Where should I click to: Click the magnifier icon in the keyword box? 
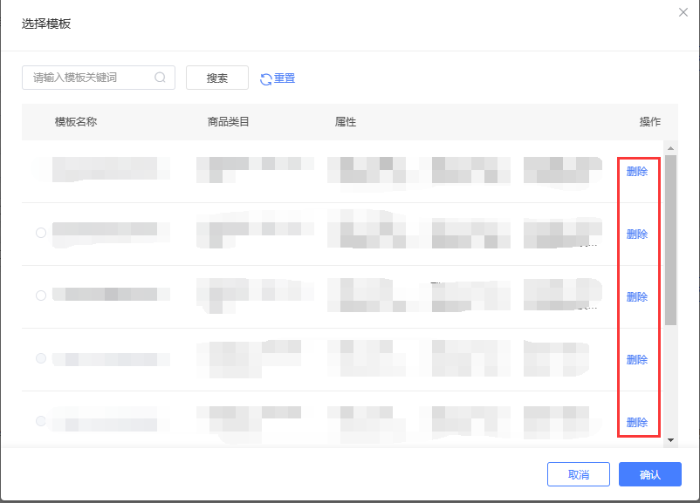pos(160,78)
